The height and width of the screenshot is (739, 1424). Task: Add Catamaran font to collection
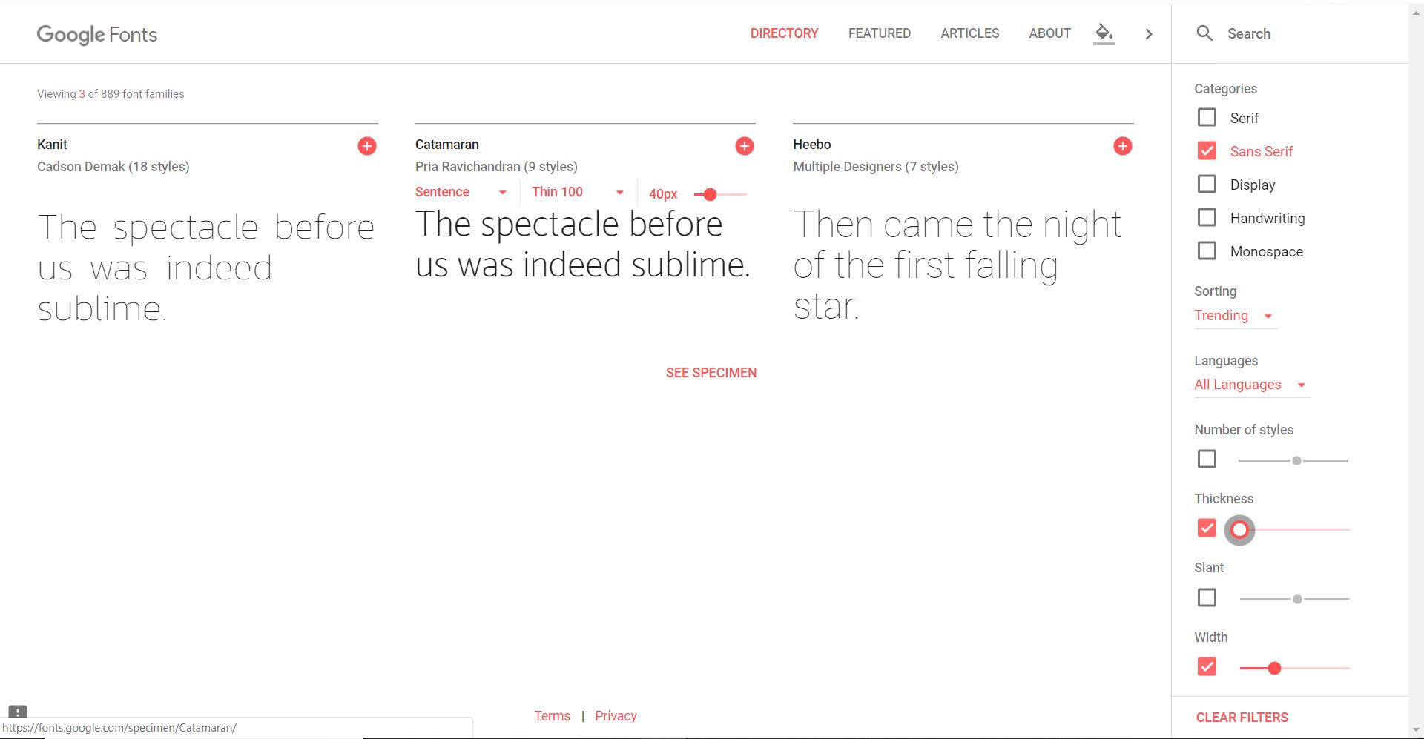745,146
